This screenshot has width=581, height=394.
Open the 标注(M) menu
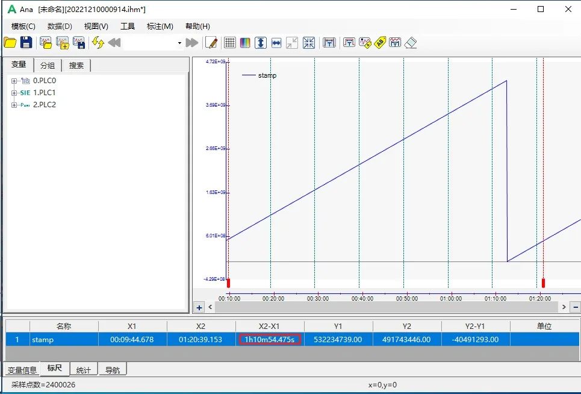point(160,27)
